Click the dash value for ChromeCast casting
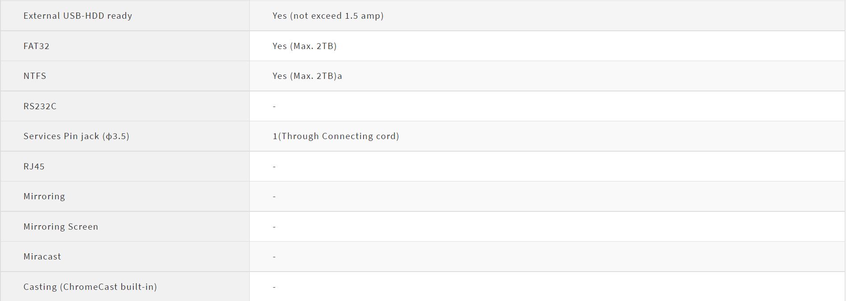Image resolution: width=846 pixels, height=301 pixels. click(x=274, y=287)
